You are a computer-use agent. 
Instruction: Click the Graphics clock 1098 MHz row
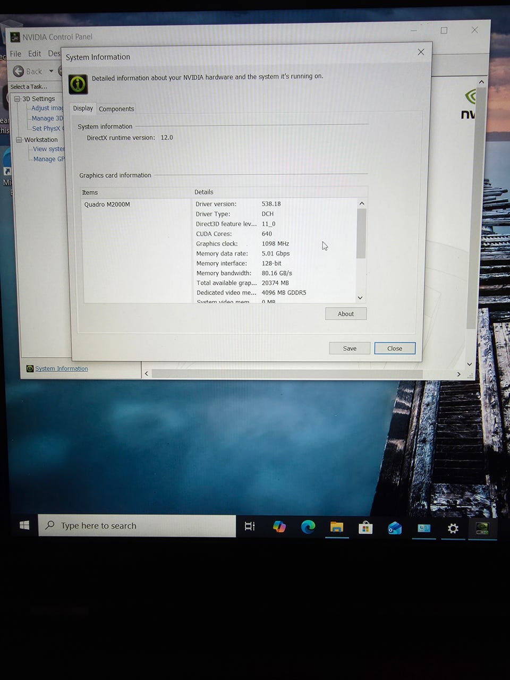point(242,244)
